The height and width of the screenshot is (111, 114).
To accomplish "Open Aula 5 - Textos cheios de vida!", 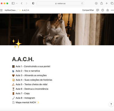I will [x=32, y=84].
